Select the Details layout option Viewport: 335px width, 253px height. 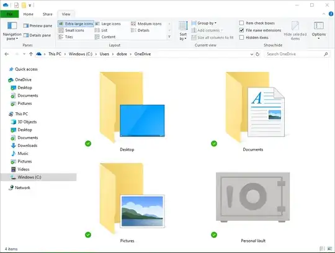click(x=140, y=30)
